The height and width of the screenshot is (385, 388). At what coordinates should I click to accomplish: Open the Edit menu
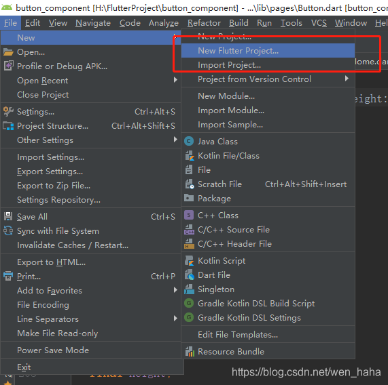tap(33, 23)
